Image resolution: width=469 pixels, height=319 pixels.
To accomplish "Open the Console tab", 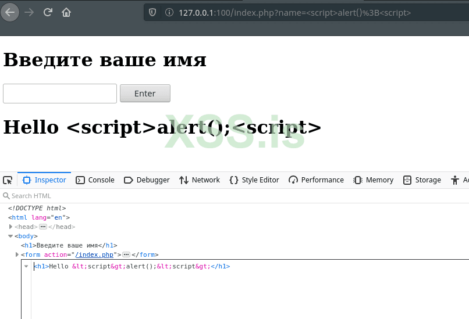I will pos(95,180).
